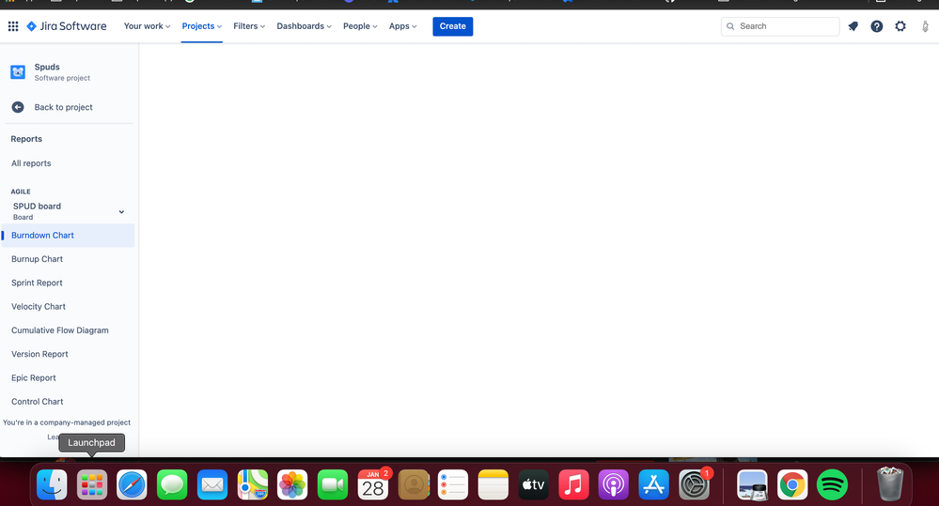Image resolution: width=939 pixels, height=506 pixels.
Task: Open Preview from the dock
Action: pos(752,484)
